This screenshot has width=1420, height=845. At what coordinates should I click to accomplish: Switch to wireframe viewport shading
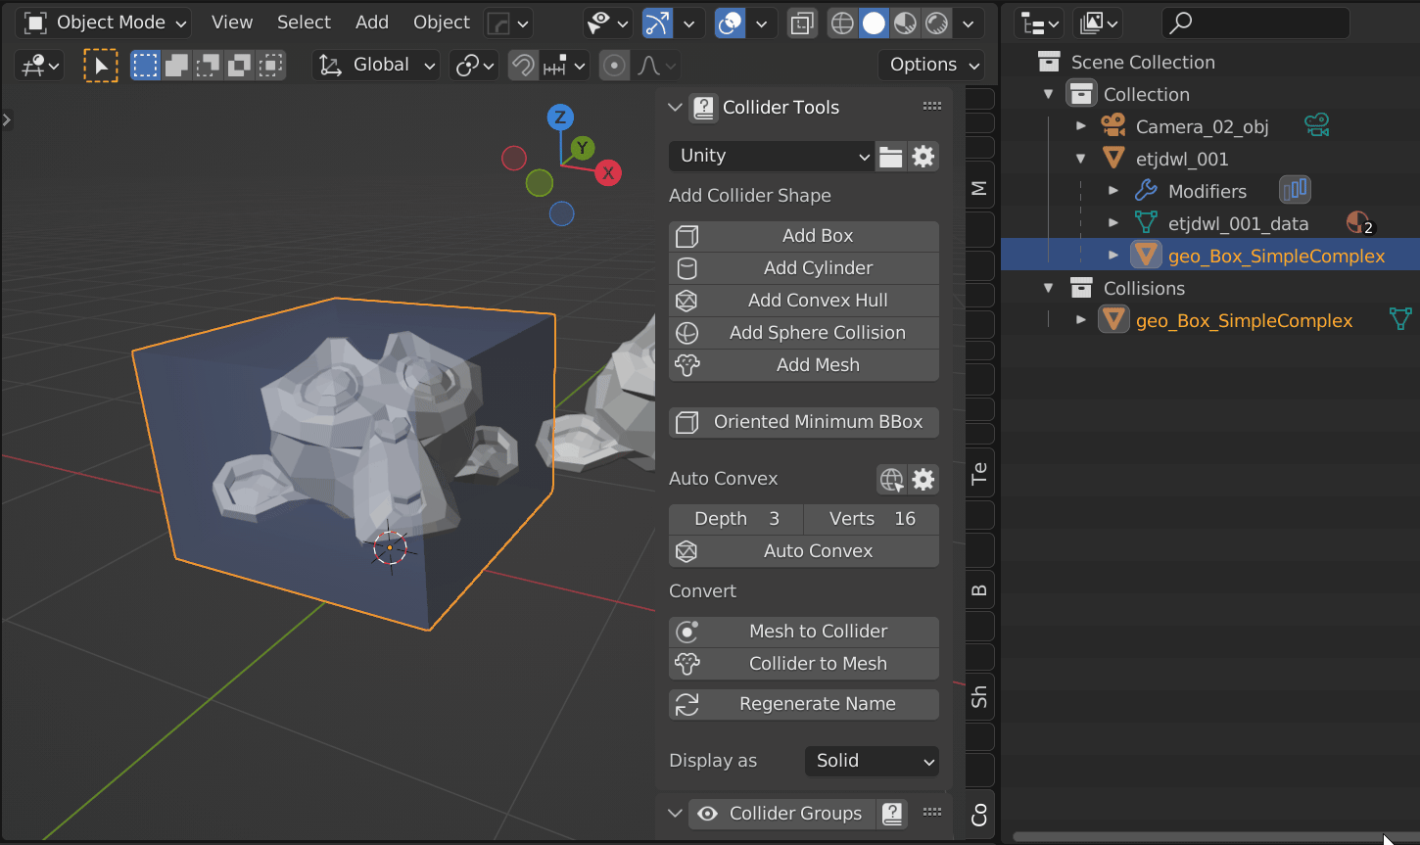point(842,23)
